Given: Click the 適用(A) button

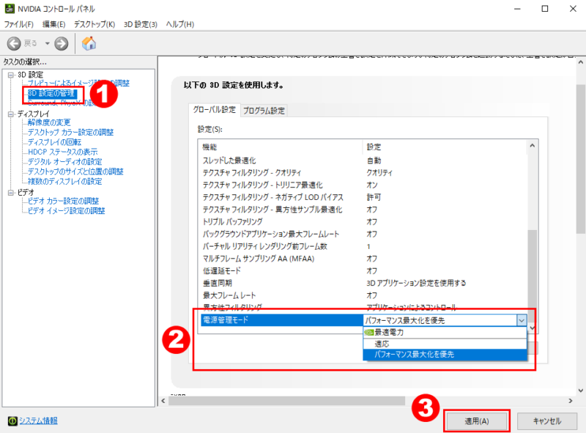Looking at the screenshot, I should tap(477, 421).
